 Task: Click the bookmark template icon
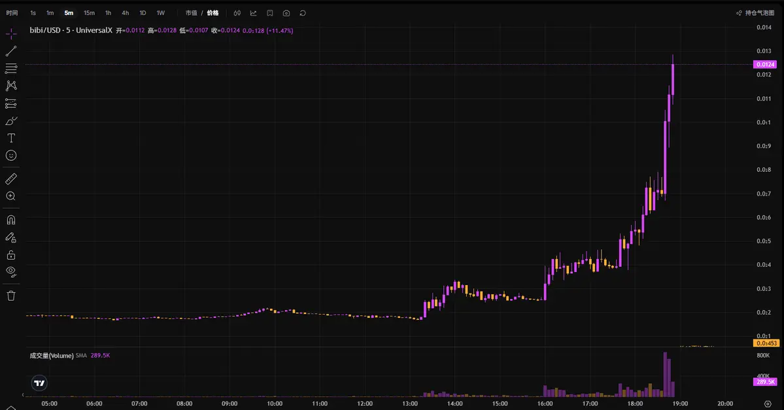pos(270,13)
